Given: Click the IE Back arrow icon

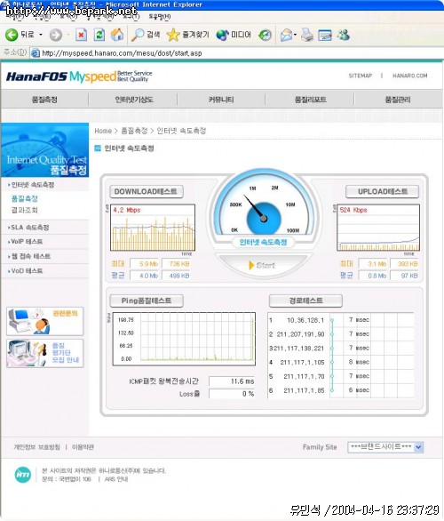Looking at the screenshot, I should [x=12, y=35].
